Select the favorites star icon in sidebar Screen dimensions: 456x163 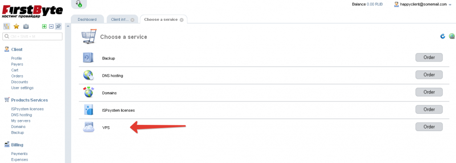[16, 27]
